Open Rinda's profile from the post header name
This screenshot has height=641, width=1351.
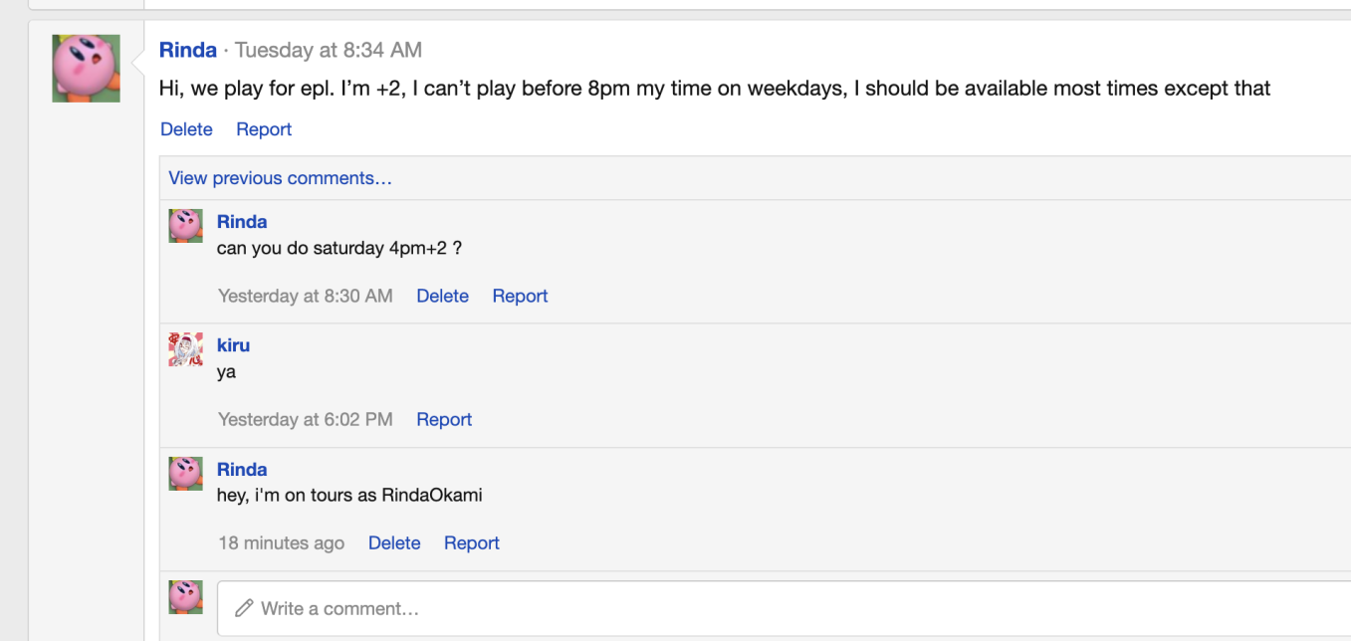coord(188,50)
